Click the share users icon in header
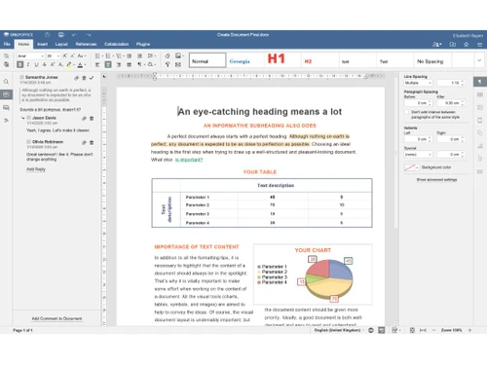 point(437,45)
